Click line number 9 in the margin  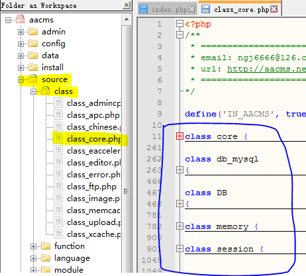(x=160, y=114)
